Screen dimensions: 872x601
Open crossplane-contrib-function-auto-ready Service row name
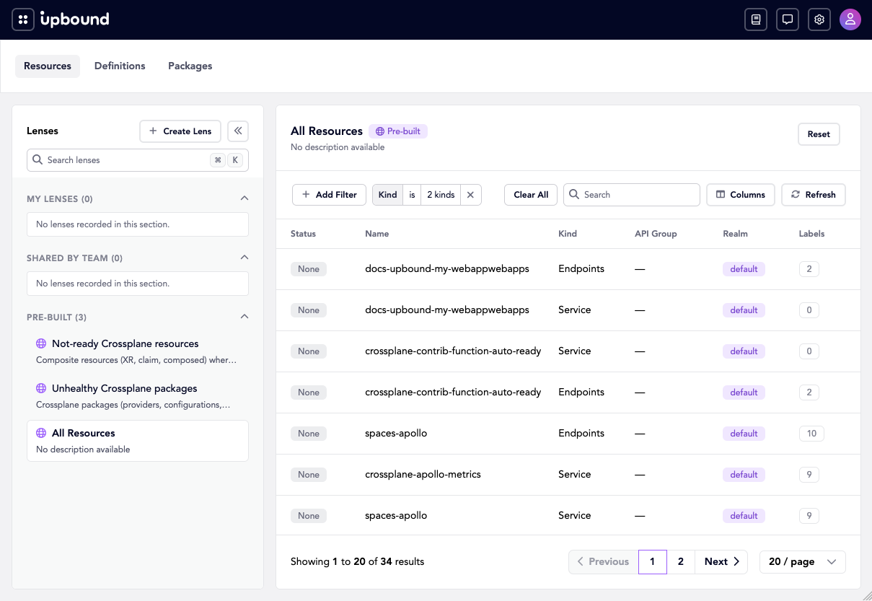(x=453, y=351)
